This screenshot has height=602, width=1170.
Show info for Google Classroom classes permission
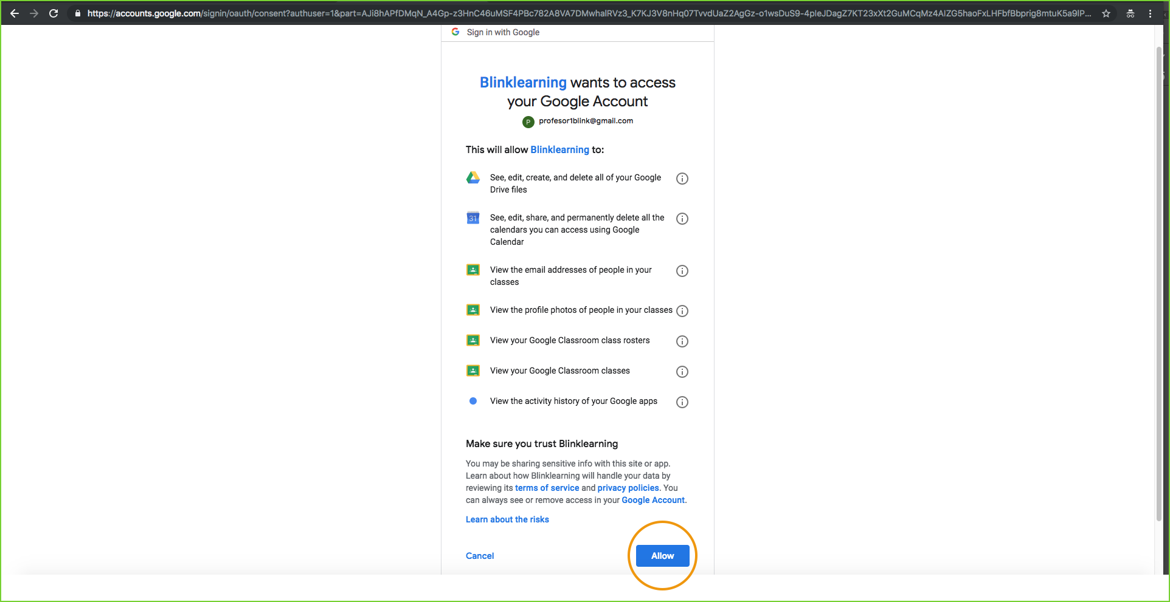682,372
